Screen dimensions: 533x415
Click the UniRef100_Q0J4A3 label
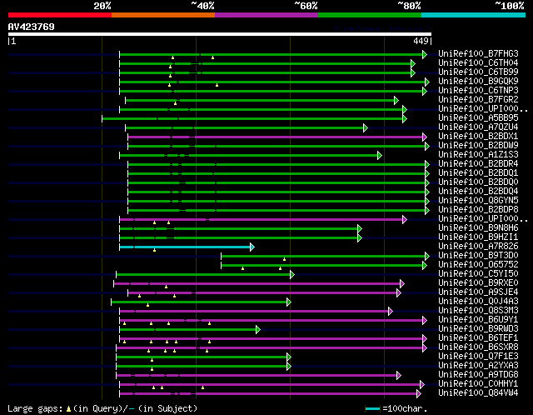tap(478, 302)
